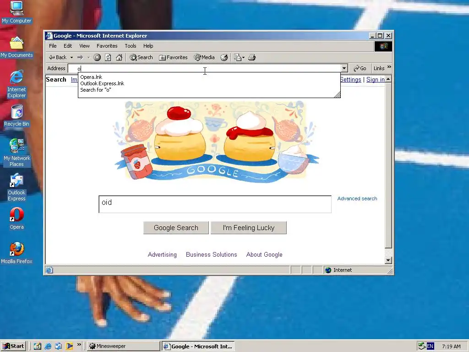
Task: Switch to Minesweeper taskbar button
Action: pyautogui.click(x=124, y=346)
